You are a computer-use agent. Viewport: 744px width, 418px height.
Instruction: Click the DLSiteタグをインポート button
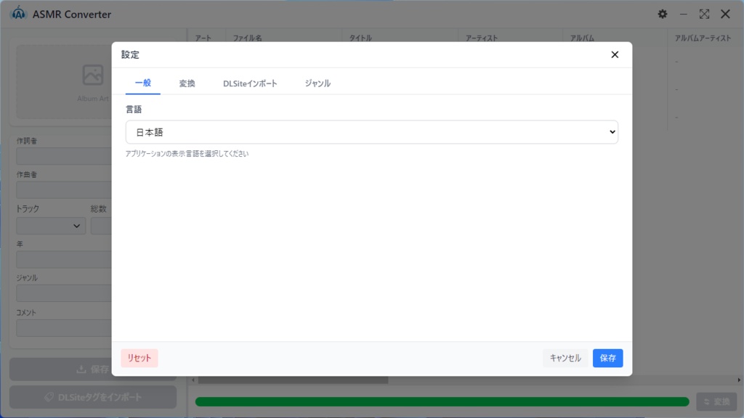(93, 397)
